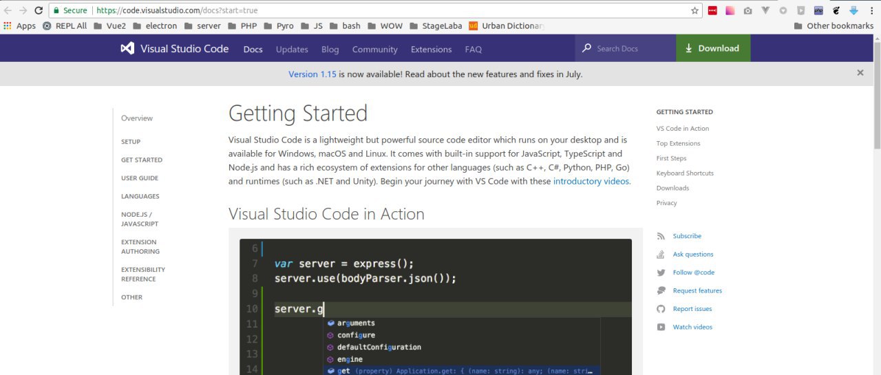The width and height of the screenshot is (881, 375).
Task: Expand the User Guide sidebar section
Action: (x=140, y=178)
